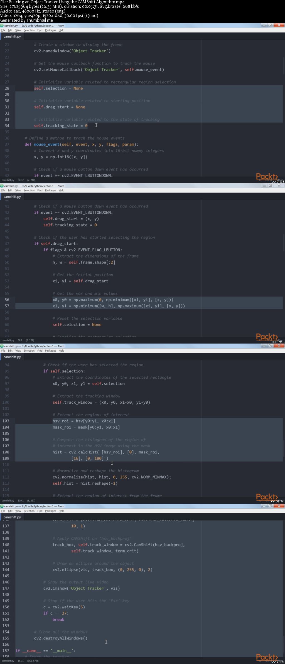Click line number 157 in gutter
Image resolution: width=285 pixels, height=664 pixels.
[x=6, y=650]
